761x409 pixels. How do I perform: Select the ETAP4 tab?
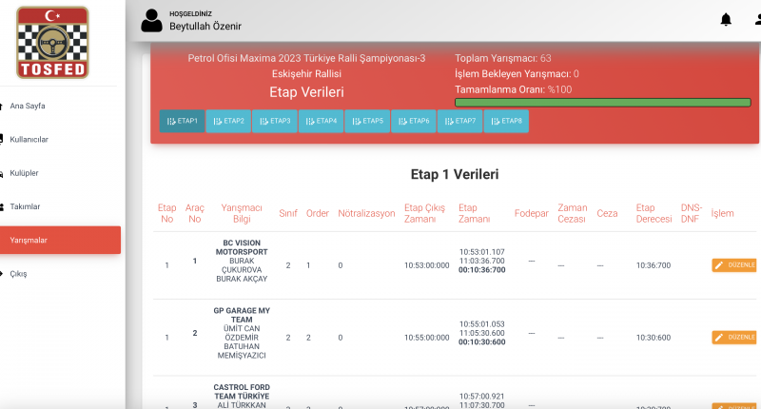322,121
